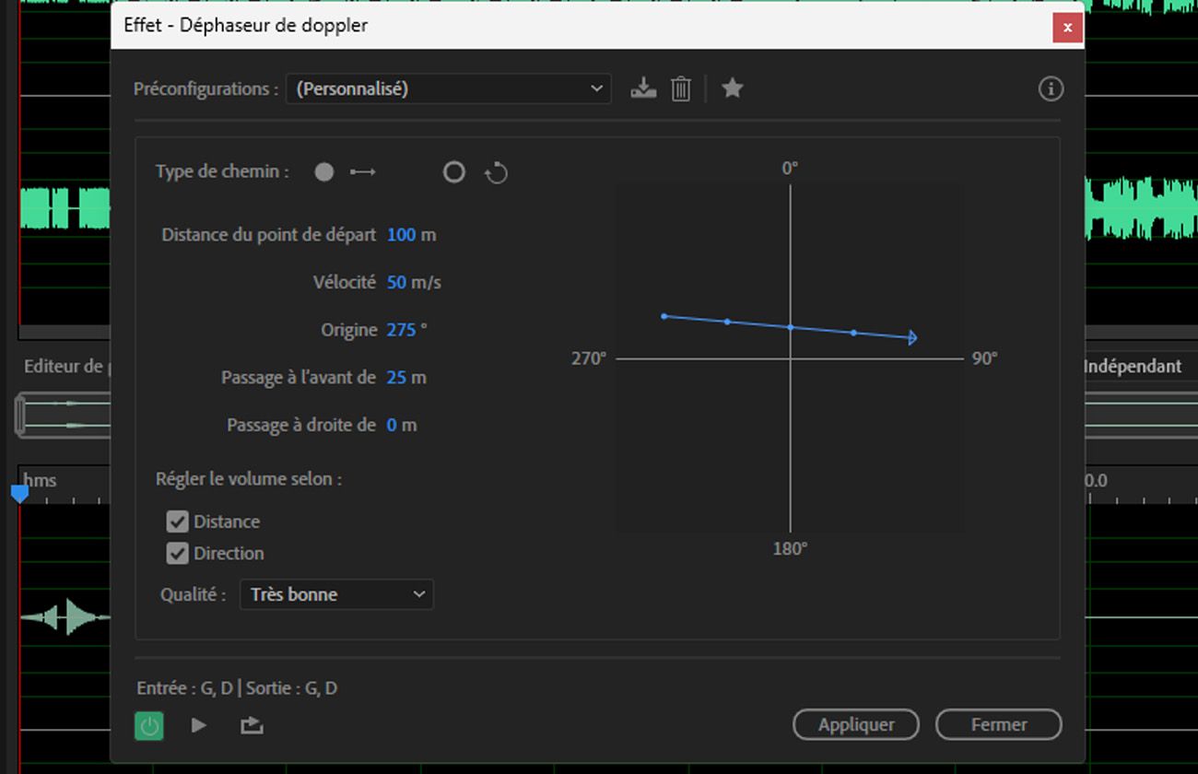Screen dimensions: 1198x774
Task: Toggle the Doppler effect power on or off
Action: pos(148,725)
